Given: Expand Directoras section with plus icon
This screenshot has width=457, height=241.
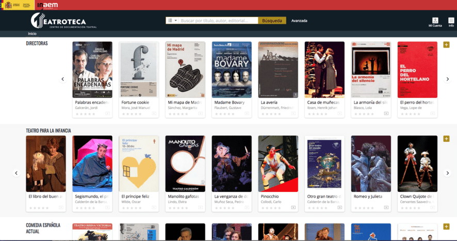Looking at the screenshot, I should (x=446, y=45).
